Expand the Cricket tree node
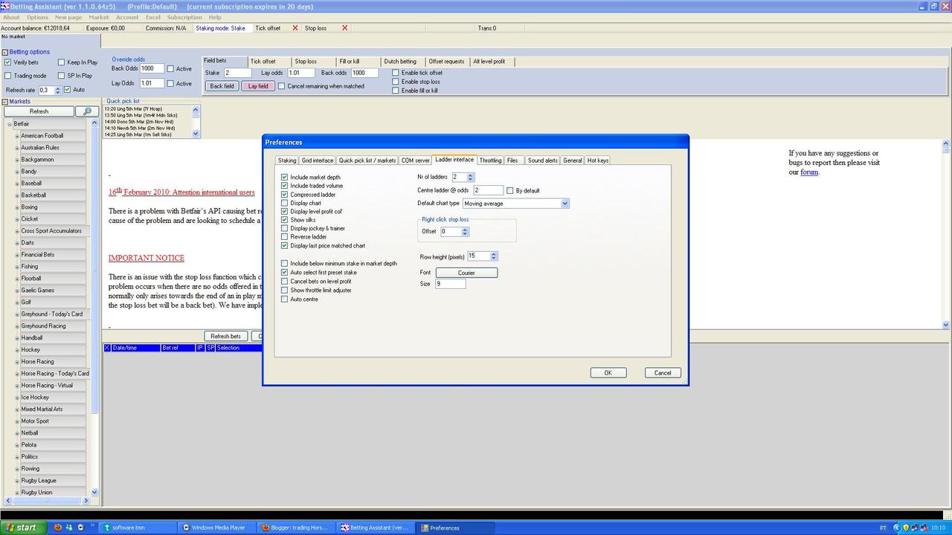Viewport: 952px width, 535px height. (x=16, y=219)
